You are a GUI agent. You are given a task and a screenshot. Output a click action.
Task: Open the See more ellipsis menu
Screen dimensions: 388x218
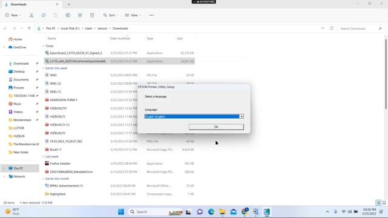tap(152, 15)
